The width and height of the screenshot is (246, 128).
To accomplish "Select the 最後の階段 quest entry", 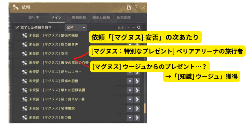I will coord(53,35).
